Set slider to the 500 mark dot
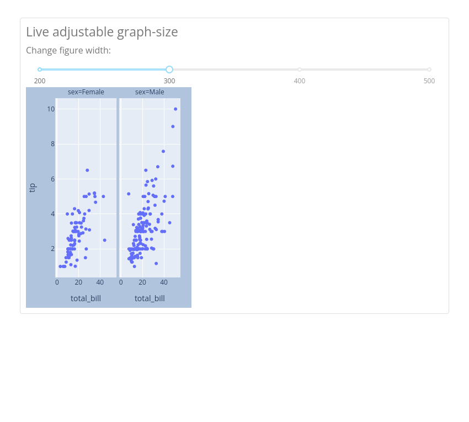 click(429, 70)
